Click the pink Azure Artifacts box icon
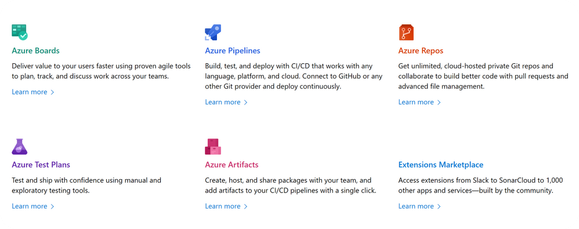This screenshot has height=229, width=579. point(213,147)
